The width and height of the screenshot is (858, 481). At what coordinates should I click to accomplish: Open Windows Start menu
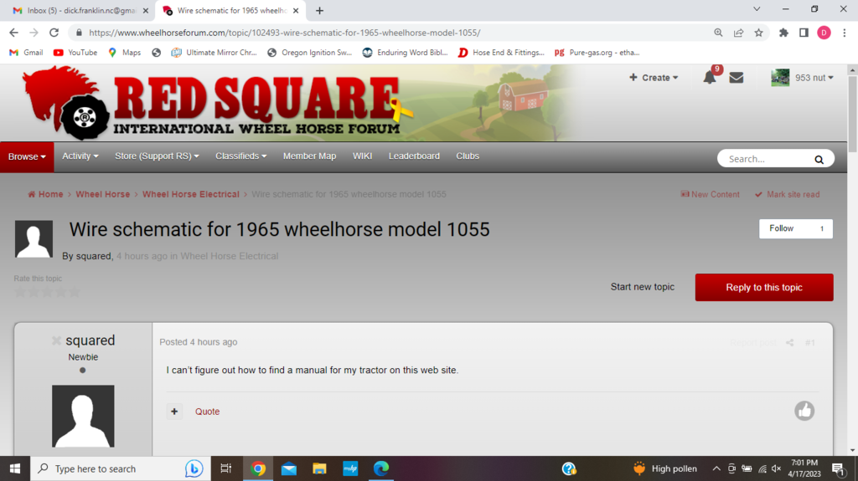tap(15, 468)
